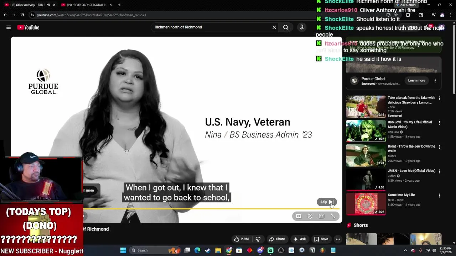Open the Ask button below the video

point(299,239)
